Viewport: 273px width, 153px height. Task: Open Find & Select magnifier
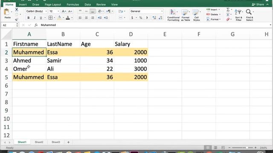click(250, 15)
